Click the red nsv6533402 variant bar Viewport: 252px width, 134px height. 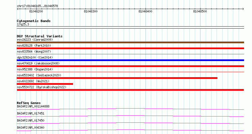(117, 78)
